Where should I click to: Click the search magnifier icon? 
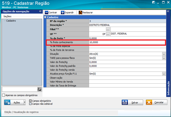(40, 89)
